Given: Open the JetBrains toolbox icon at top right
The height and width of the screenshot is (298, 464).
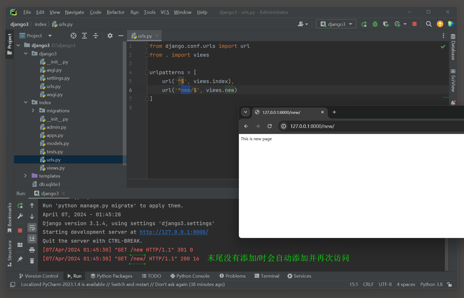Looking at the screenshot, I should (x=451, y=24).
